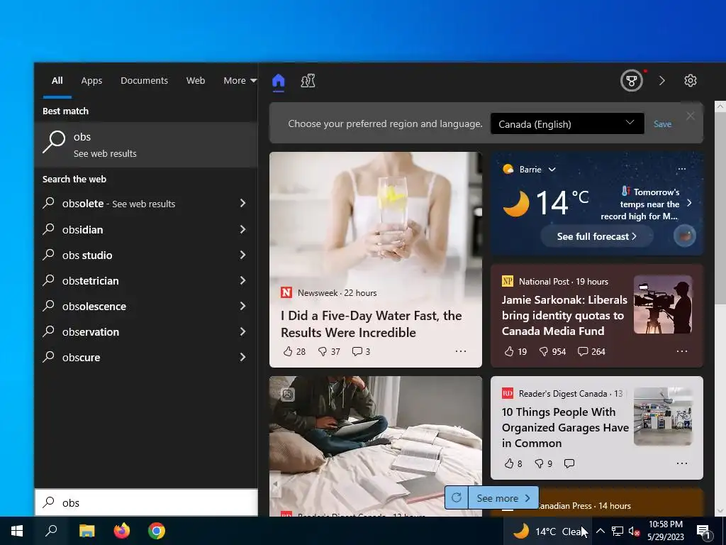Viewport: 726px width, 545px height.
Task: Open comments on the Newsweek article
Action: pos(361,351)
